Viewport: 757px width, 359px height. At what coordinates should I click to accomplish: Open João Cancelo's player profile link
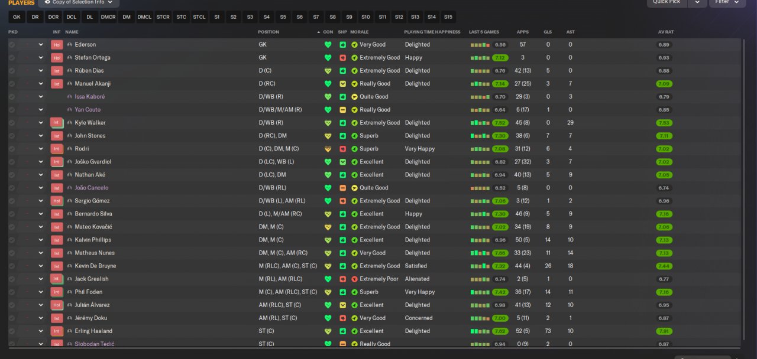[92, 188]
